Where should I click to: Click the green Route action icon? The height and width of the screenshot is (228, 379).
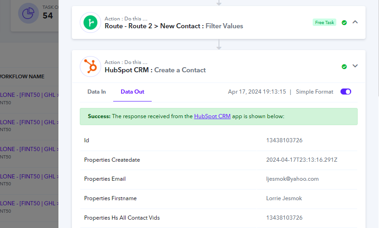[x=90, y=22]
